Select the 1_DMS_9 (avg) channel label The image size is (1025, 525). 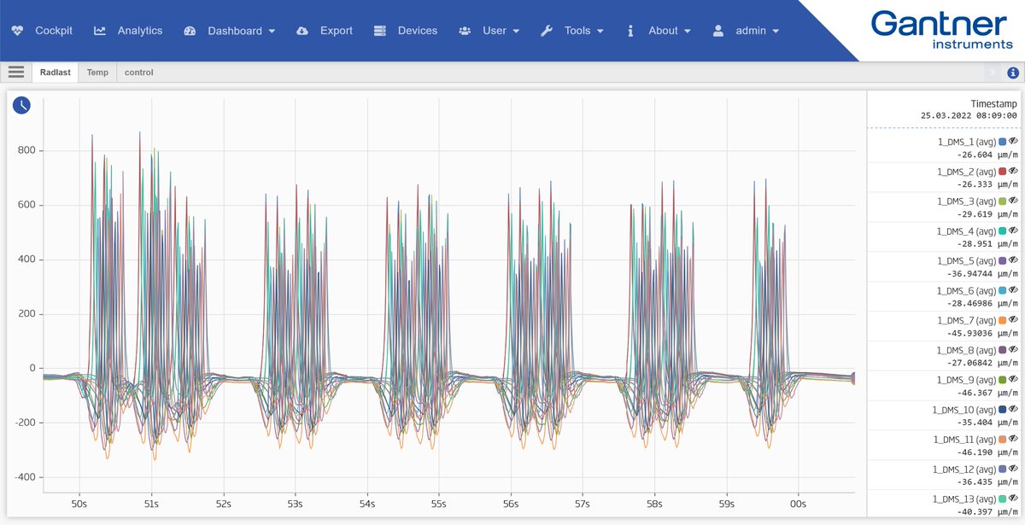(965, 380)
